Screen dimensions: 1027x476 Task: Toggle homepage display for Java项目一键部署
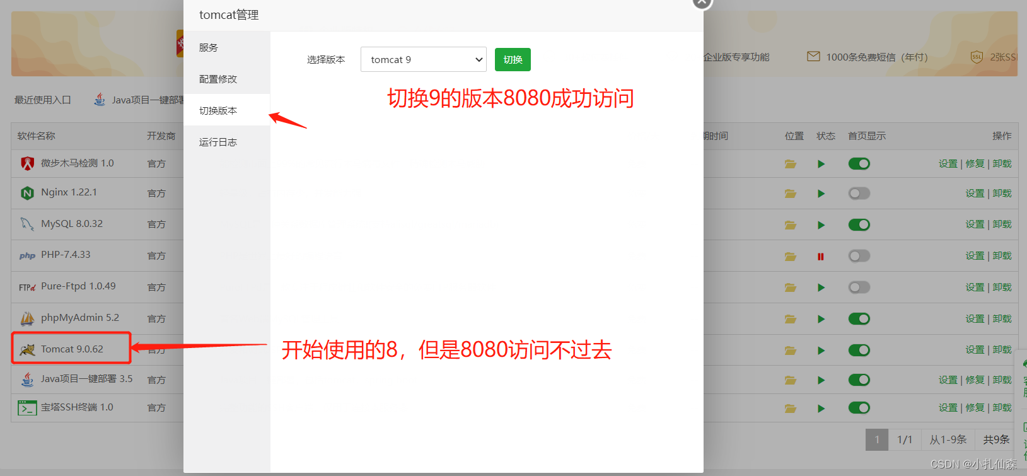[859, 380]
